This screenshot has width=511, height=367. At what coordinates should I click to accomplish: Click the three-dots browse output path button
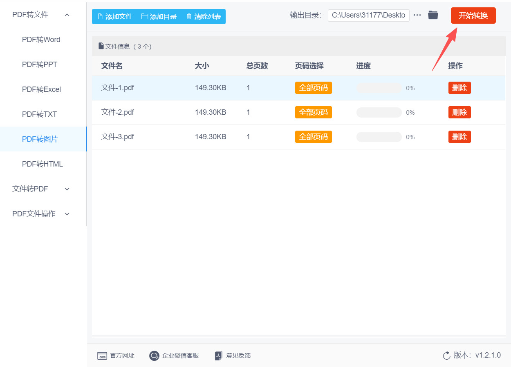417,15
